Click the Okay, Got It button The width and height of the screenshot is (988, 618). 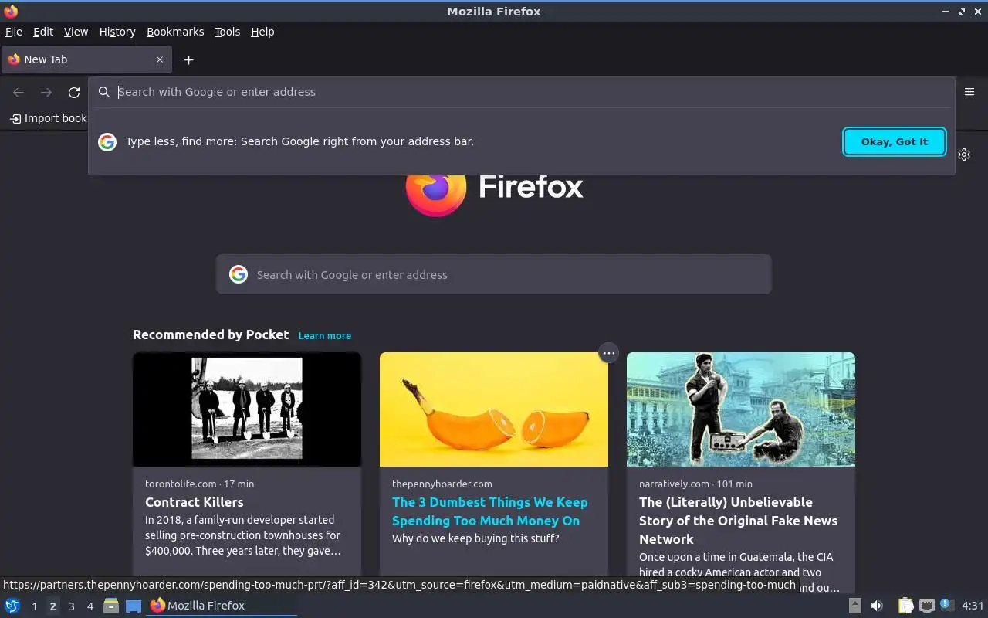point(895,141)
